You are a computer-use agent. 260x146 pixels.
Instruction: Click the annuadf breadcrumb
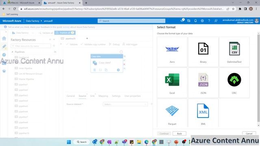pyautogui.click(x=48, y=21)
